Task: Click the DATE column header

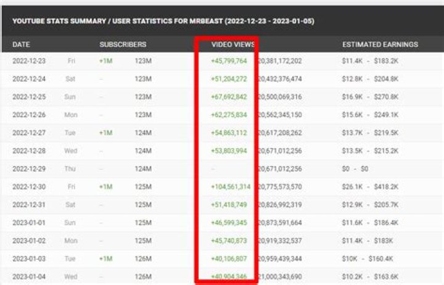Action: pos(21,44)
